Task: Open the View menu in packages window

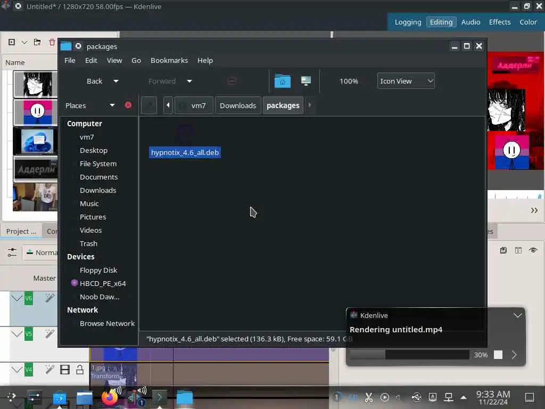Action: (114, 60)
